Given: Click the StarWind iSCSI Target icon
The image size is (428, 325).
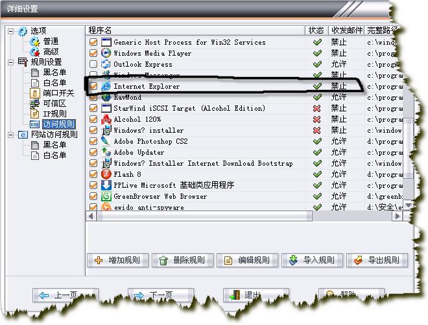Looking at the screenshot, I should point(106,108).
